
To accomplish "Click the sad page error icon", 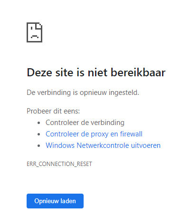I will [34, 32].
